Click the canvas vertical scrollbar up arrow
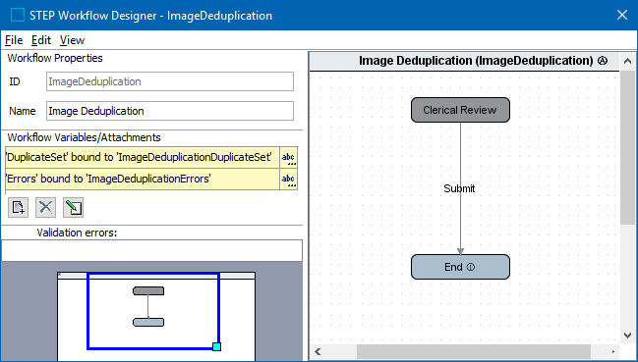 (x=627, y=61)
